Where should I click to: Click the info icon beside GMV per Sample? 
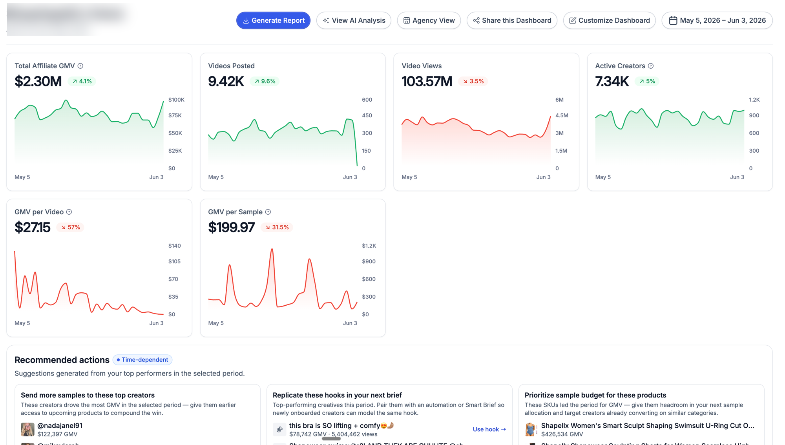(x=268, y=212)
